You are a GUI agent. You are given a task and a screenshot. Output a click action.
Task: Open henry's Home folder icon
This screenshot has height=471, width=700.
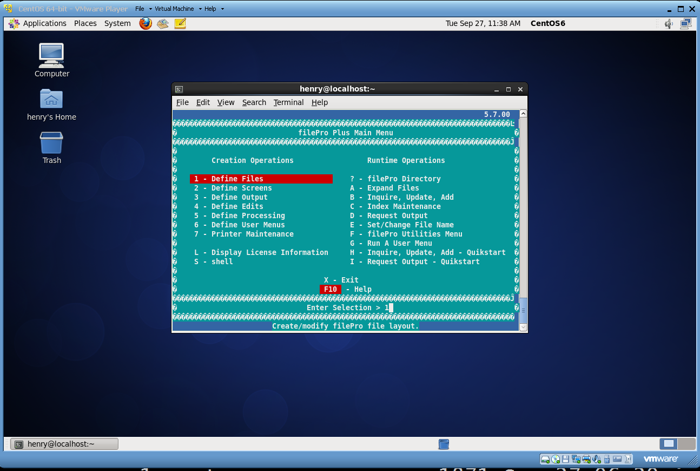tap(51, 104)
